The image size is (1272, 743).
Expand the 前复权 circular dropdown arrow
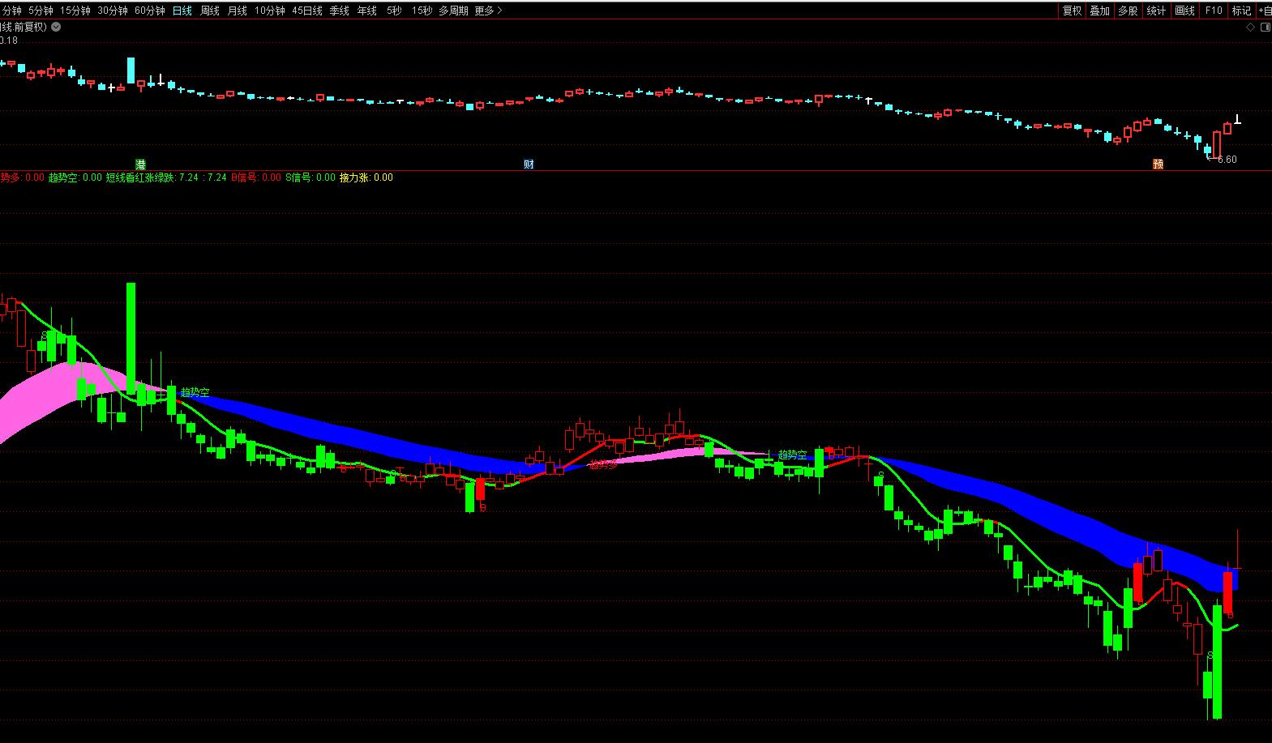point(55,27)
